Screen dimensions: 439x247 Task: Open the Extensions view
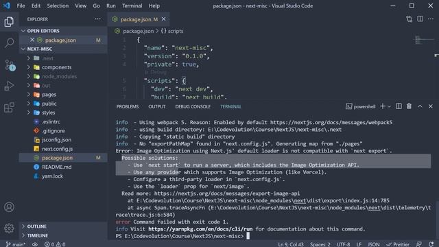[x=9, y=107]
